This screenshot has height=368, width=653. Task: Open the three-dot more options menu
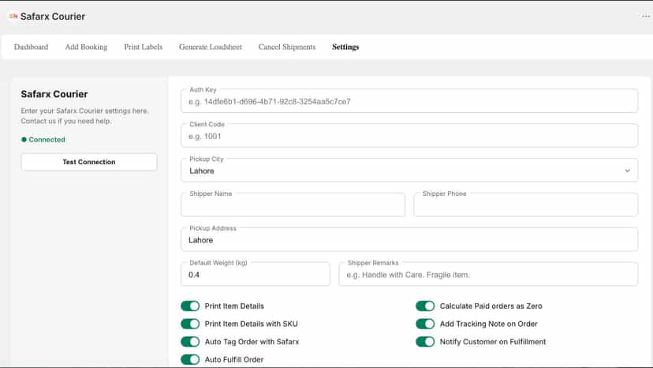click(x=645, y=17)
